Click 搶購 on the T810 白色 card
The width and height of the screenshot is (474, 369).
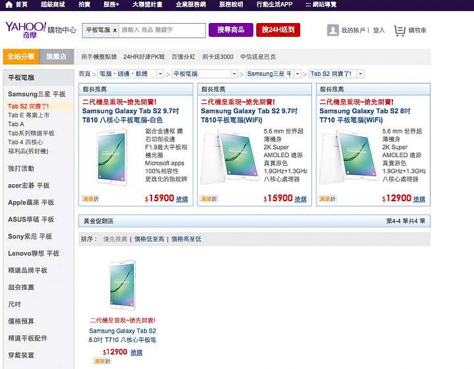pos(182,199)
